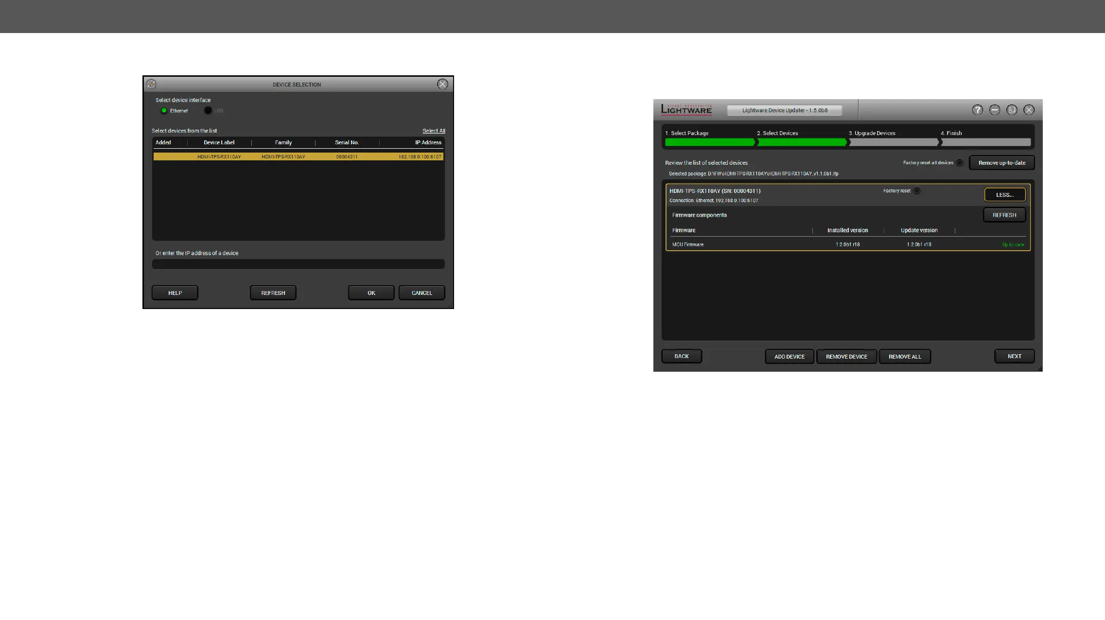Click the NEXT button

point(1015,356)
